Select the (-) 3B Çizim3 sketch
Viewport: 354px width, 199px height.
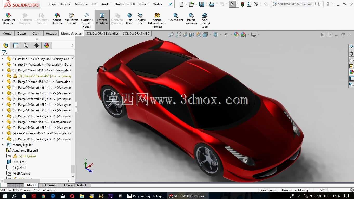pos(21,173)
